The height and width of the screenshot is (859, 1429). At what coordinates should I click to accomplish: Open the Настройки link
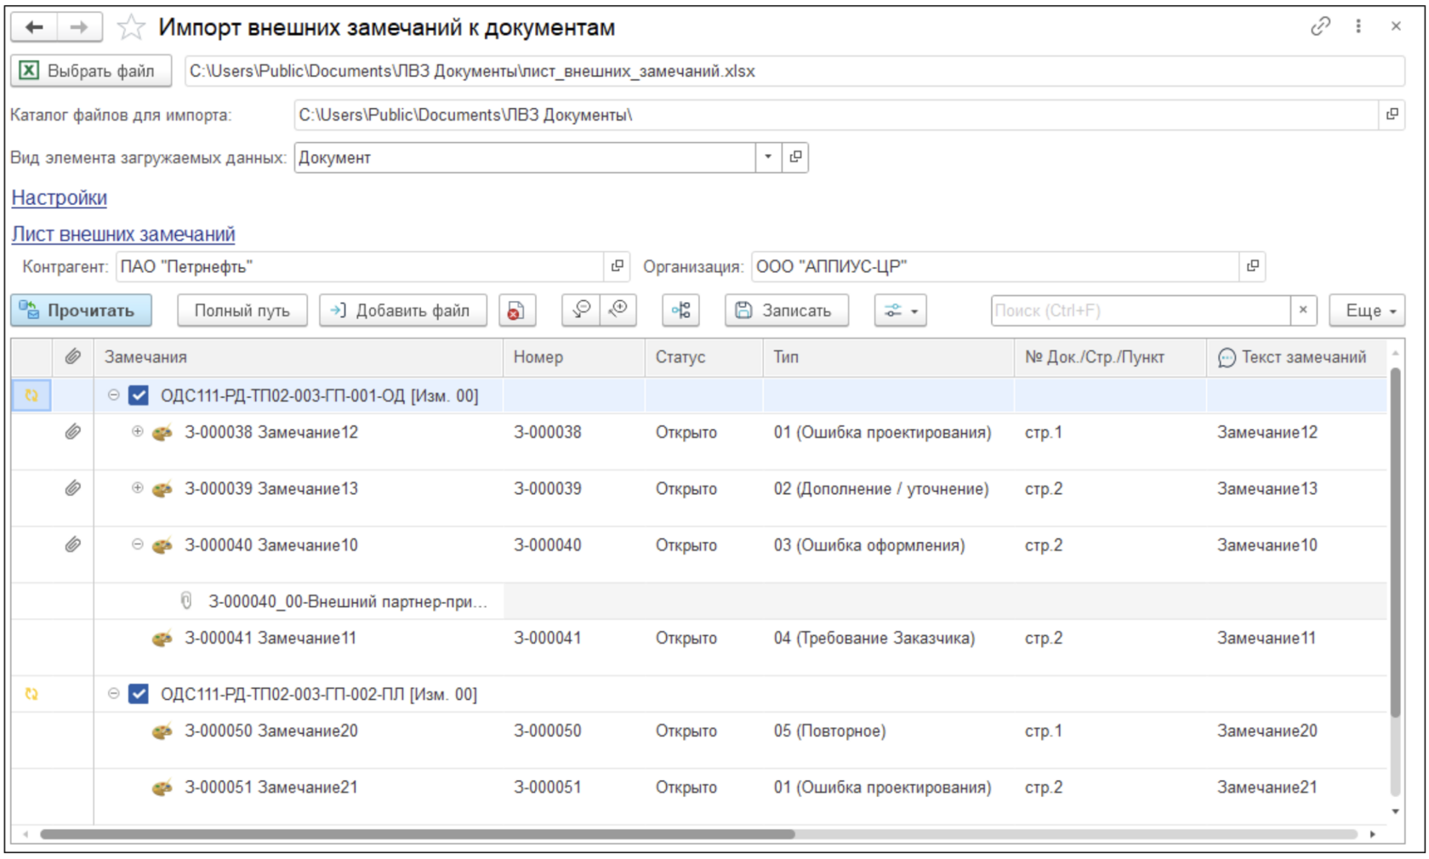[x=60, y=198]
